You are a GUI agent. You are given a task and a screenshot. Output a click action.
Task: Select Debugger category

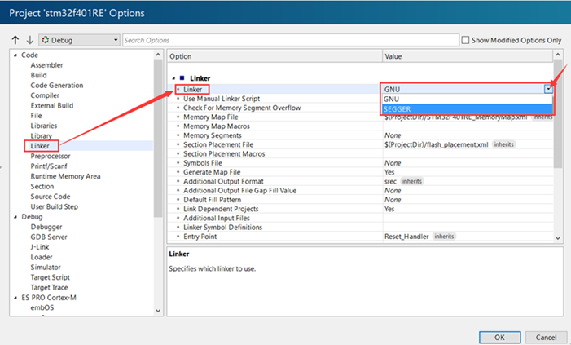pos(46,227)
